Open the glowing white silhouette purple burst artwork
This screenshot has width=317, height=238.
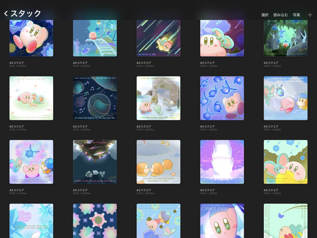coord(222,162)
